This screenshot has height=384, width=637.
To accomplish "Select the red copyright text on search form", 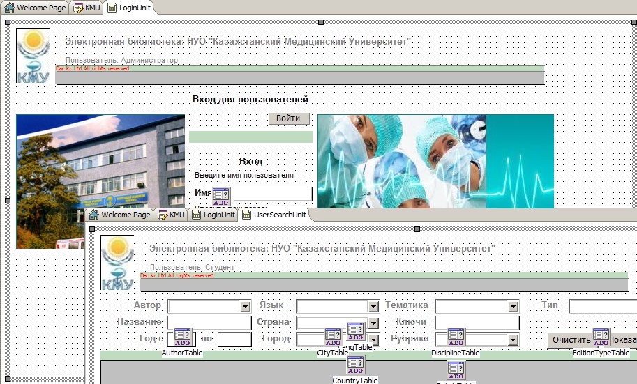I will [x=177, y=275].
